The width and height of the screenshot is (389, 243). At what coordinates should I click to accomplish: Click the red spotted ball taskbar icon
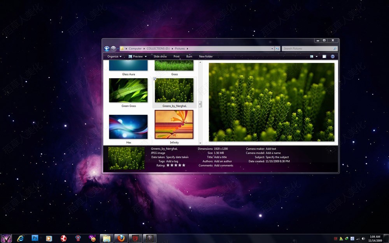click(63, 239)
